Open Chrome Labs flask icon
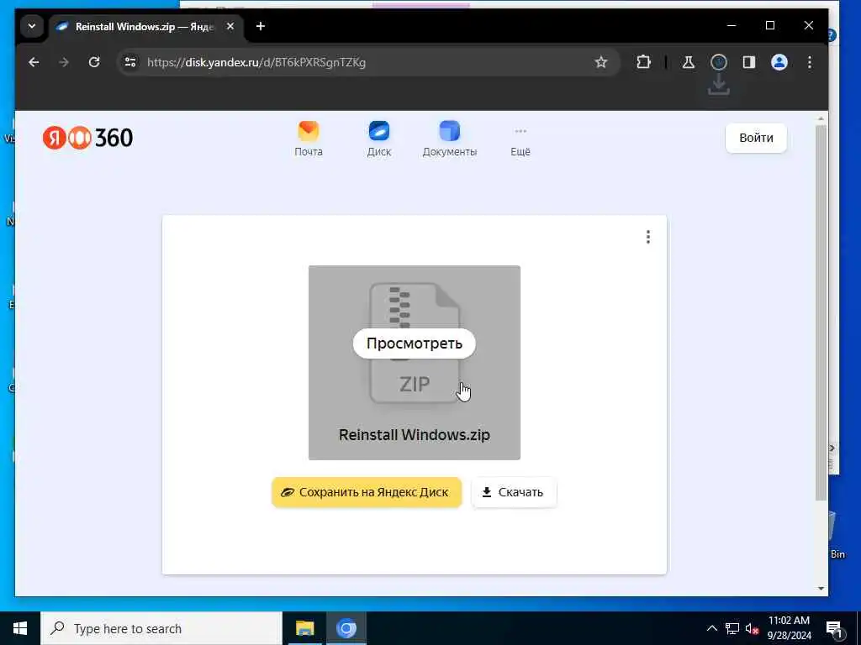 click(x=689, y=62)
